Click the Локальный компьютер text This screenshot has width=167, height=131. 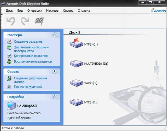(x=24, y=113)
